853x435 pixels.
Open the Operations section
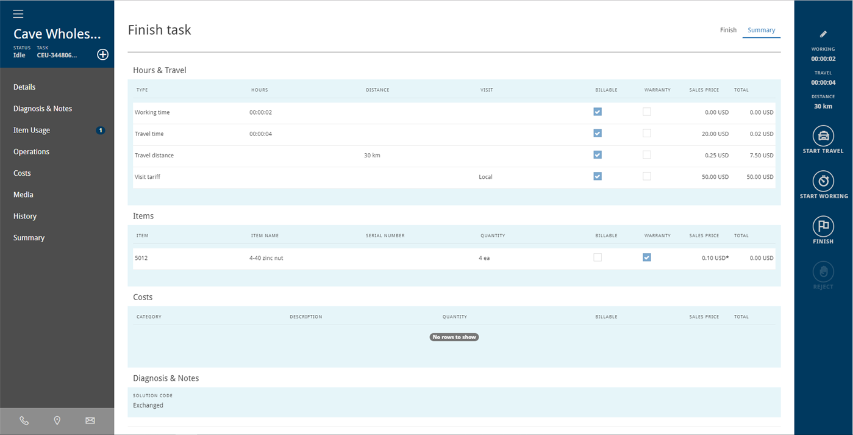31,151
